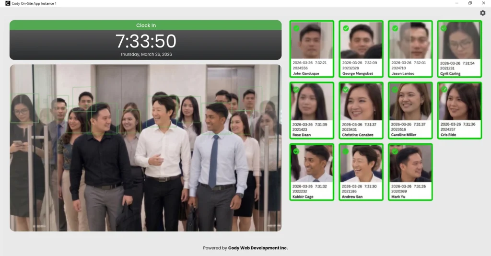
Task: Click the green checkmark on Jason Lantoc card
Action: [x=395, y=28]
